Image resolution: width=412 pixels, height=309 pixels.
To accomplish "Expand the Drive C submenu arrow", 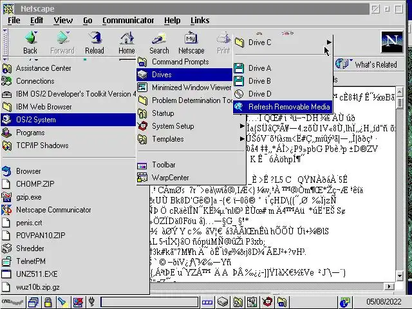I will point(329,42).
